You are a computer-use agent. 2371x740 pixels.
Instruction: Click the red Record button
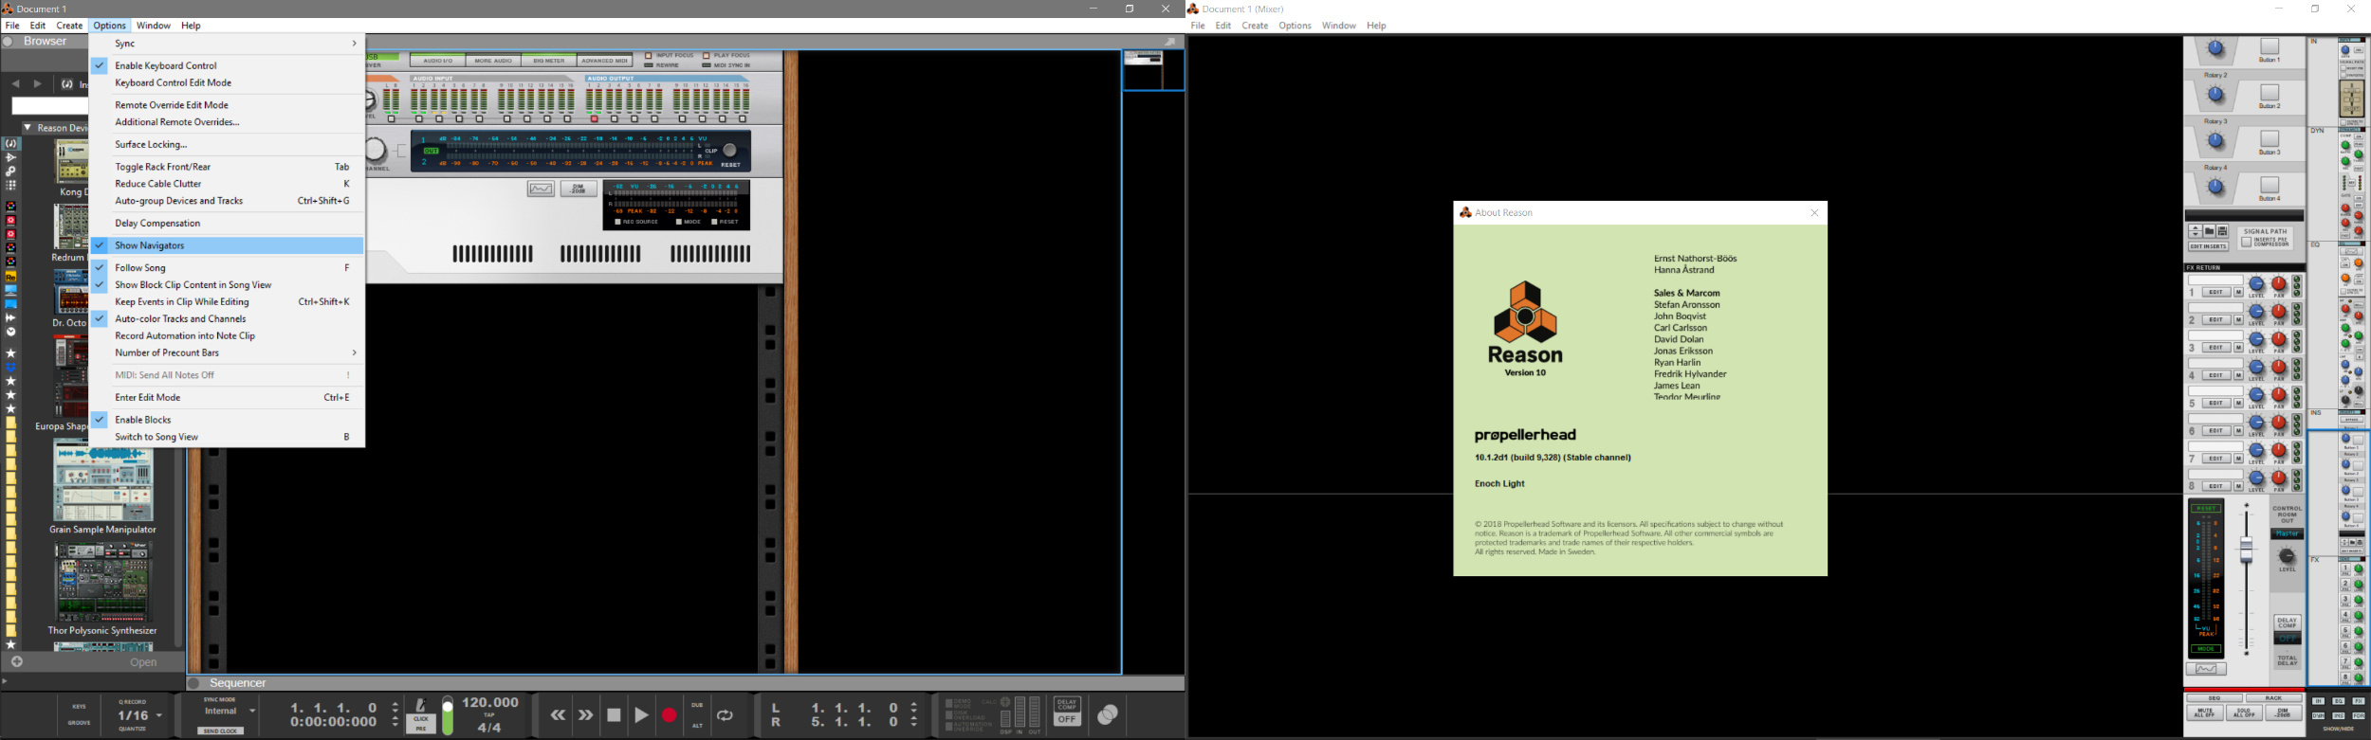point(669,715)
